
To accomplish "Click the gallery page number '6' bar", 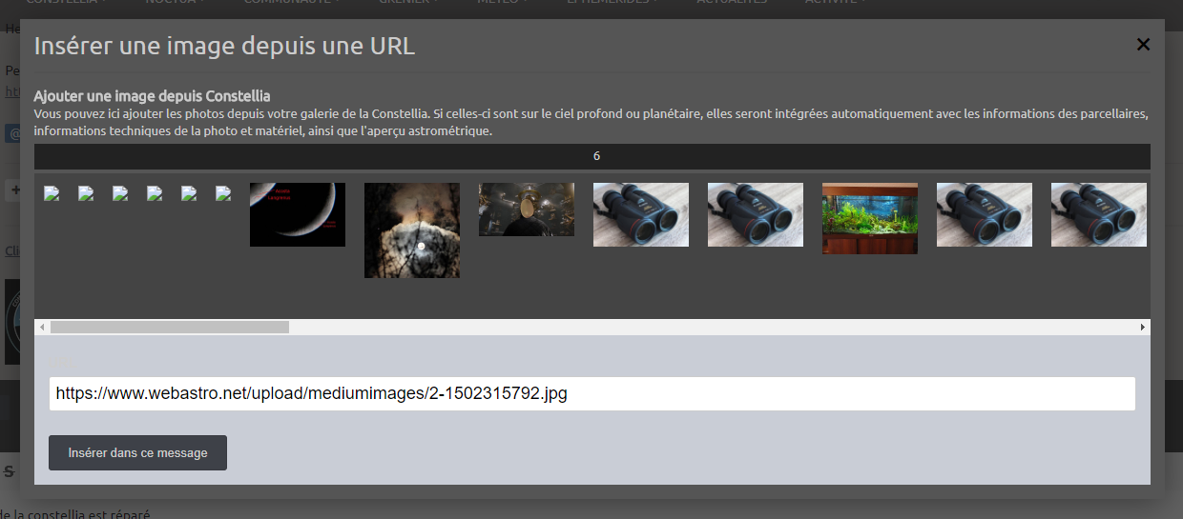I will [x=591, y=156].
